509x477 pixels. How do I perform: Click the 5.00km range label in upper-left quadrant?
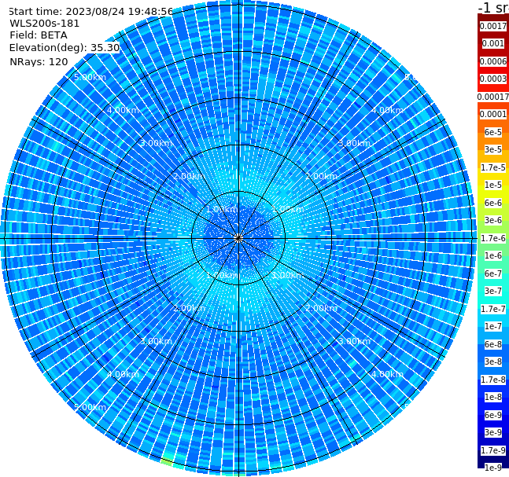(90, 77)
